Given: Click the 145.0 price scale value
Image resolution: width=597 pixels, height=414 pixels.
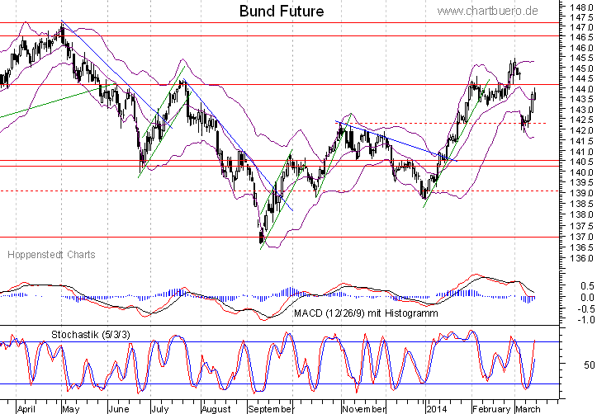Looking at the screenshot, I should pos(582,68).
